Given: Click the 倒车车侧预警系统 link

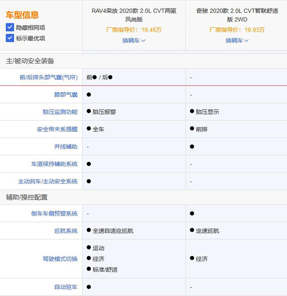Looking at the screenshot, I should 54,213.
